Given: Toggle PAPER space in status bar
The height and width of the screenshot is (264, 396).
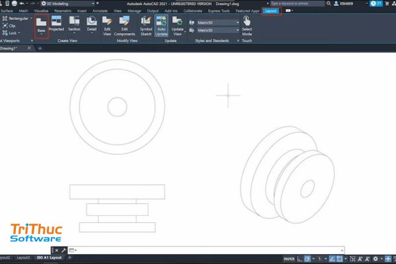Looking at the screenshot, I should 289,259.
